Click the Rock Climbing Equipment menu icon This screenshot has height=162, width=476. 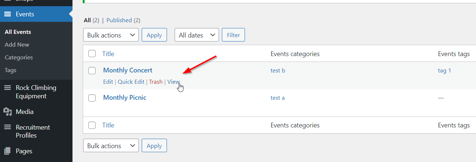7,88
